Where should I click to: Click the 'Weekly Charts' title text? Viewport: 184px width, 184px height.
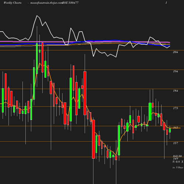(x=13, y=3)
